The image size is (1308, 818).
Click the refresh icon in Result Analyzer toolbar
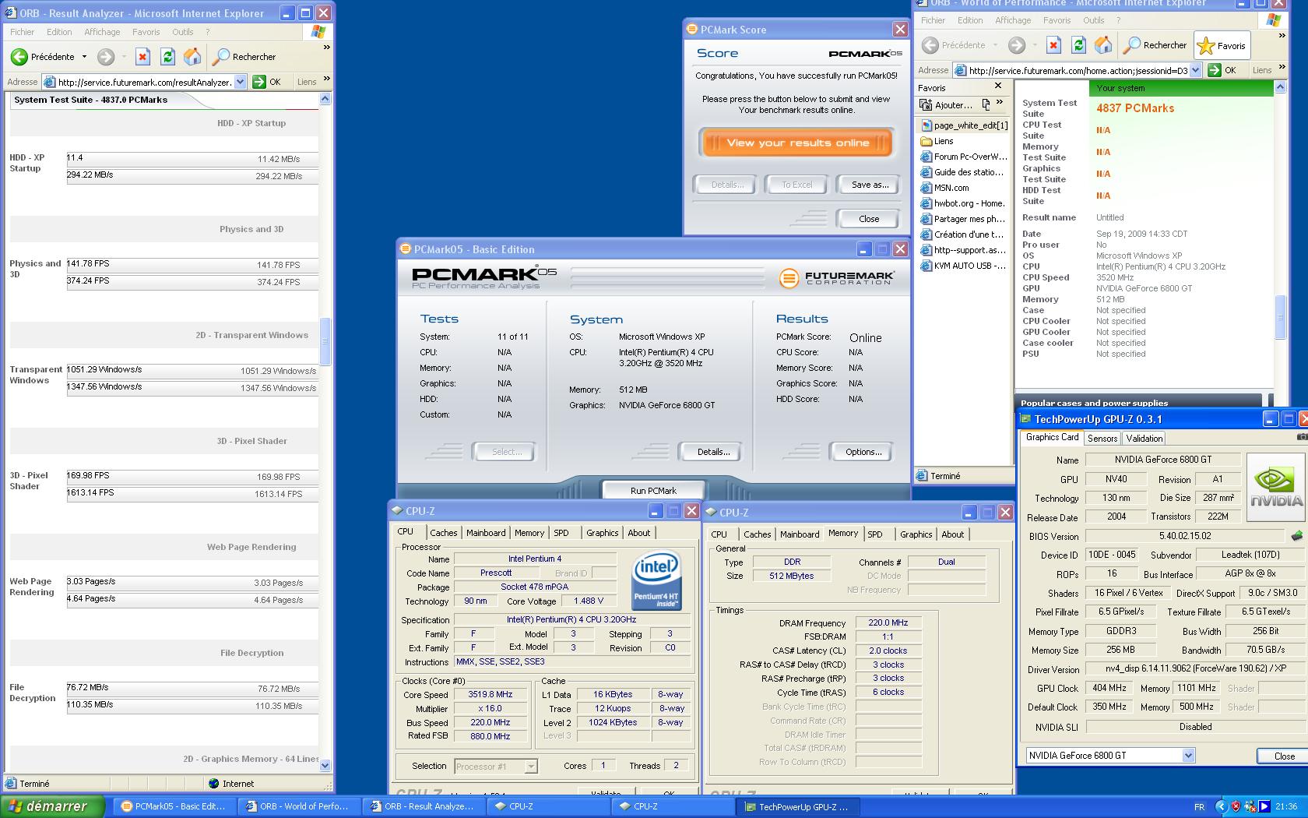tap(167, 57)
